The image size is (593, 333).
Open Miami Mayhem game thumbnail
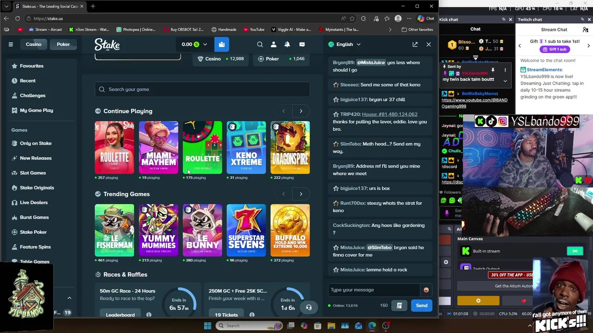click(158, 148)
